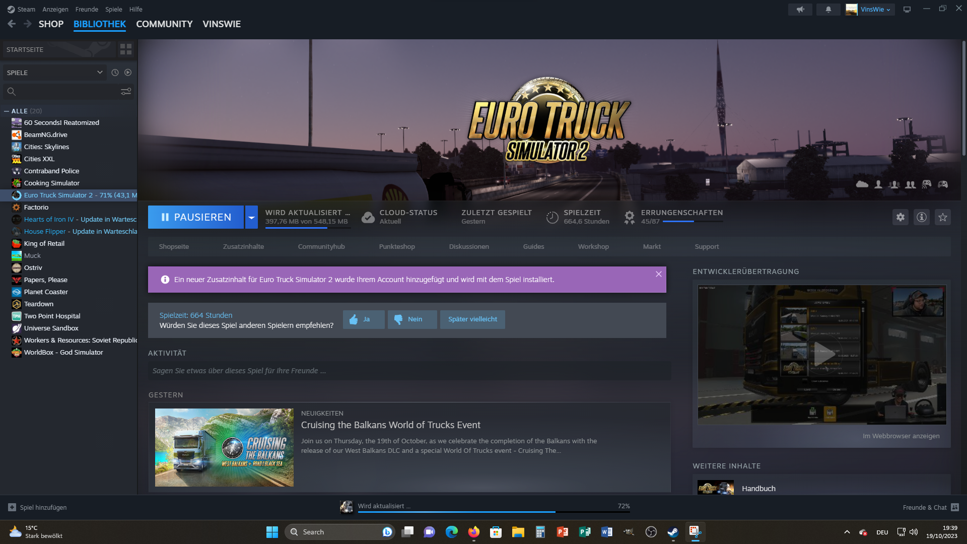Select Factorio in the library
This screenshot has width=967, height=544.
36,207
